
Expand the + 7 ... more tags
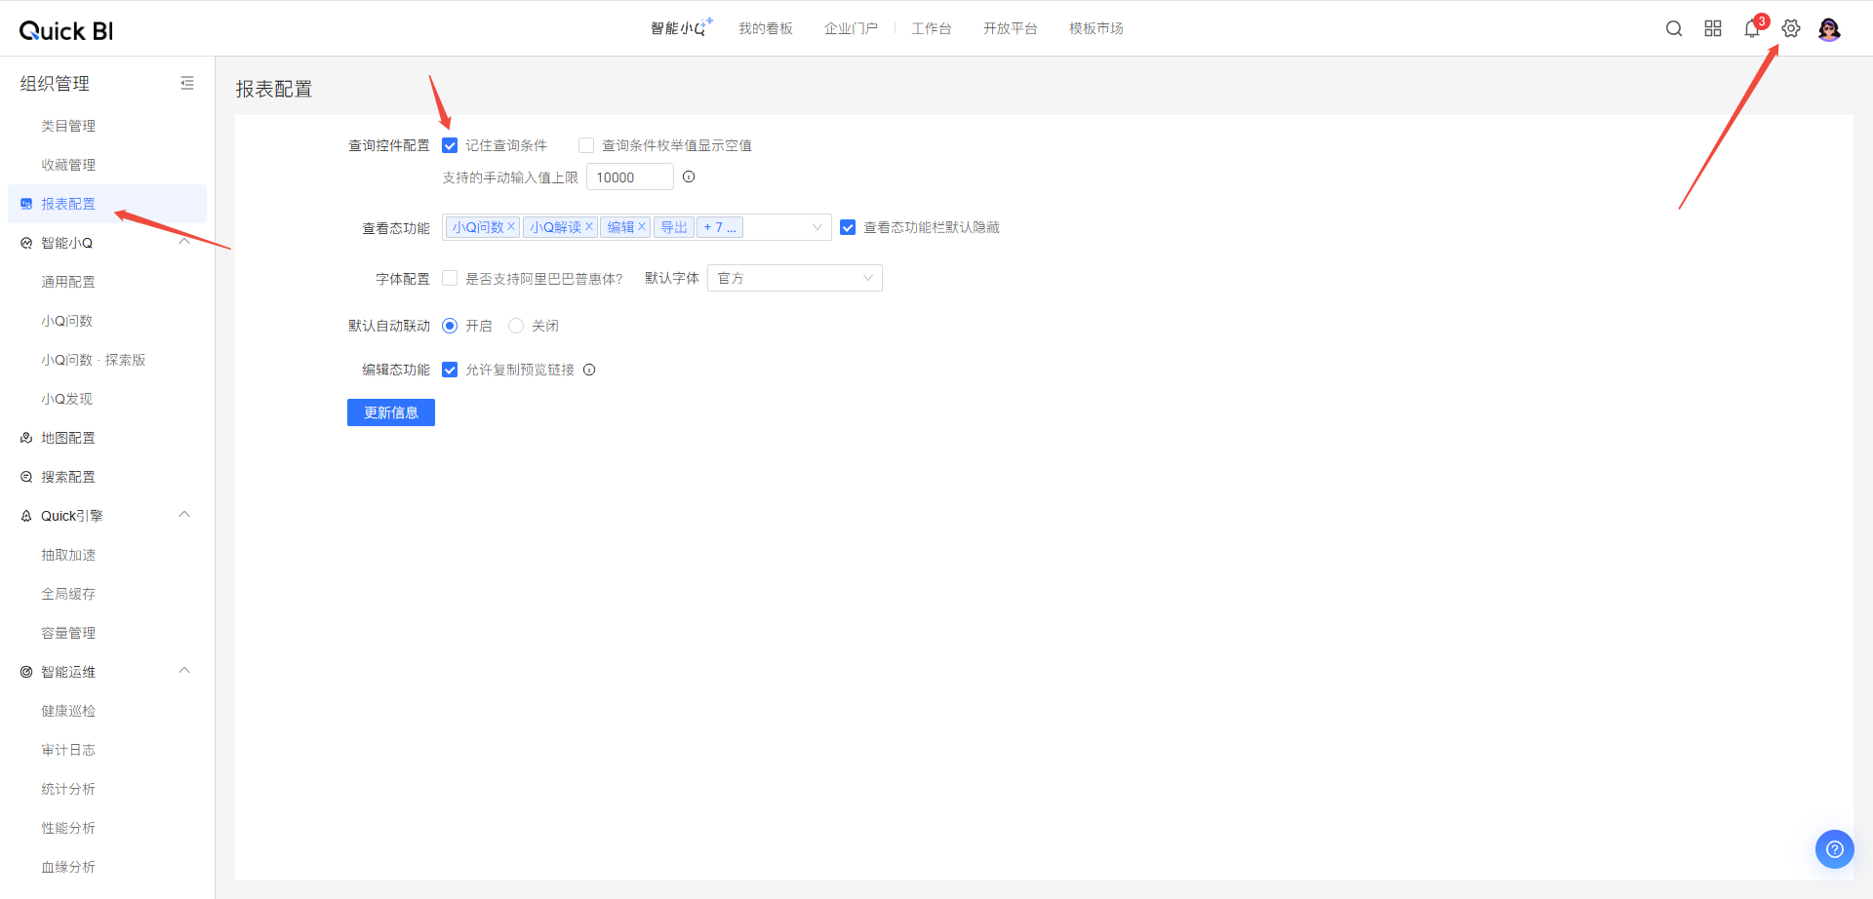click(720, 227)
